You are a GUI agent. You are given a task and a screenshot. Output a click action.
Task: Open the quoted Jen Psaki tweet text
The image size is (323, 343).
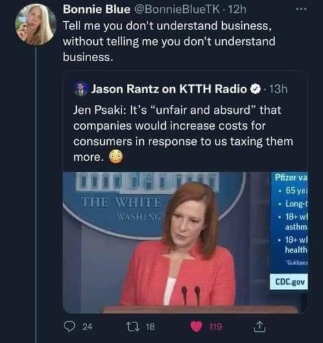(x=183, y=133)
